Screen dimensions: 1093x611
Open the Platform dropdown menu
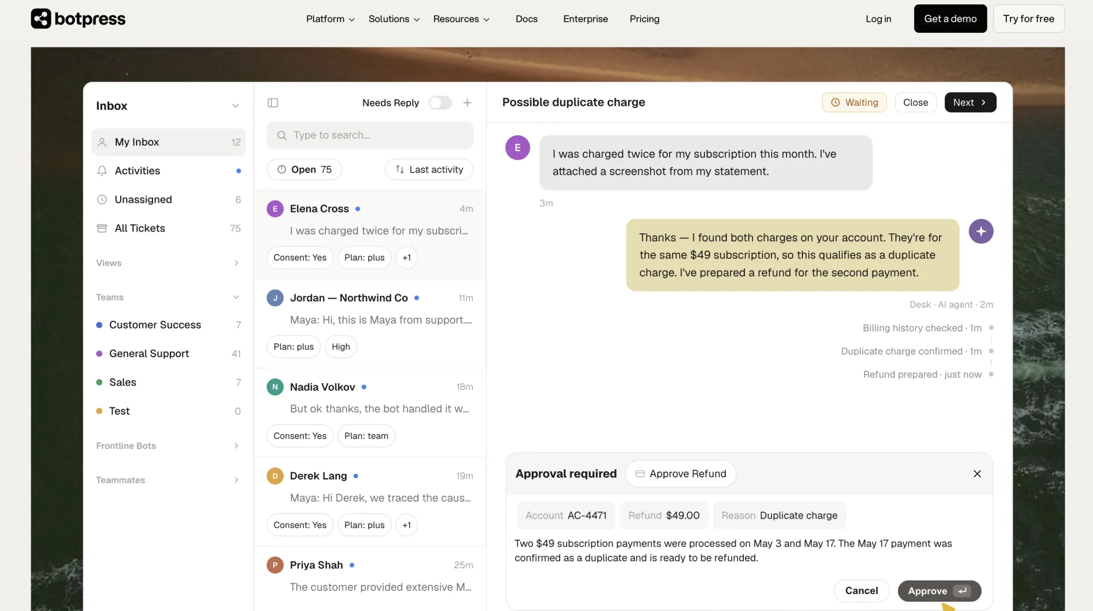[330, 19]
